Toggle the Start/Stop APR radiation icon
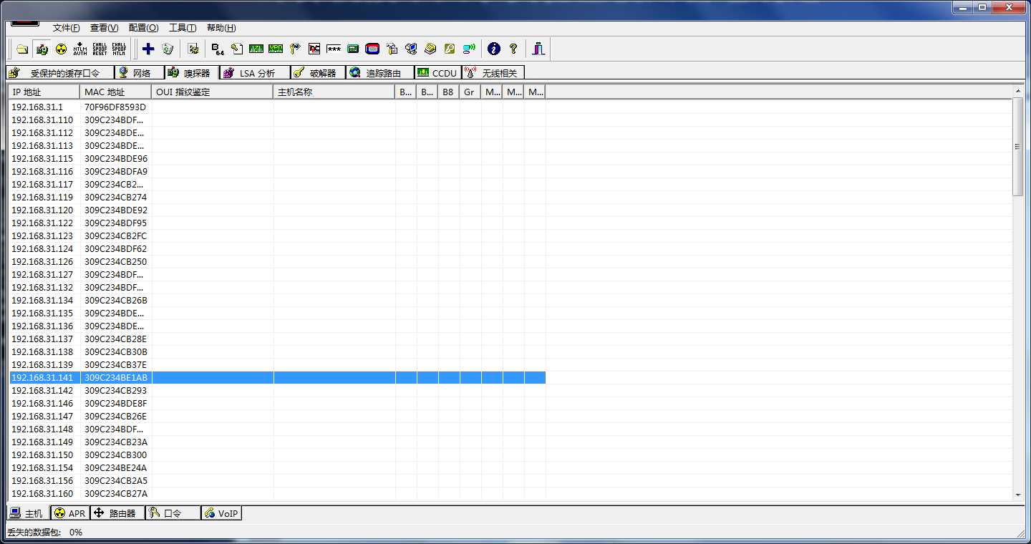Viewport: 1031px width, 544px height. click(x=61, y=49)
